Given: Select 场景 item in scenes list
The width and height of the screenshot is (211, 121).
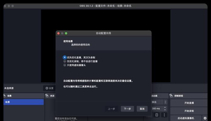Looking at the screenshot, I should 24,102.
